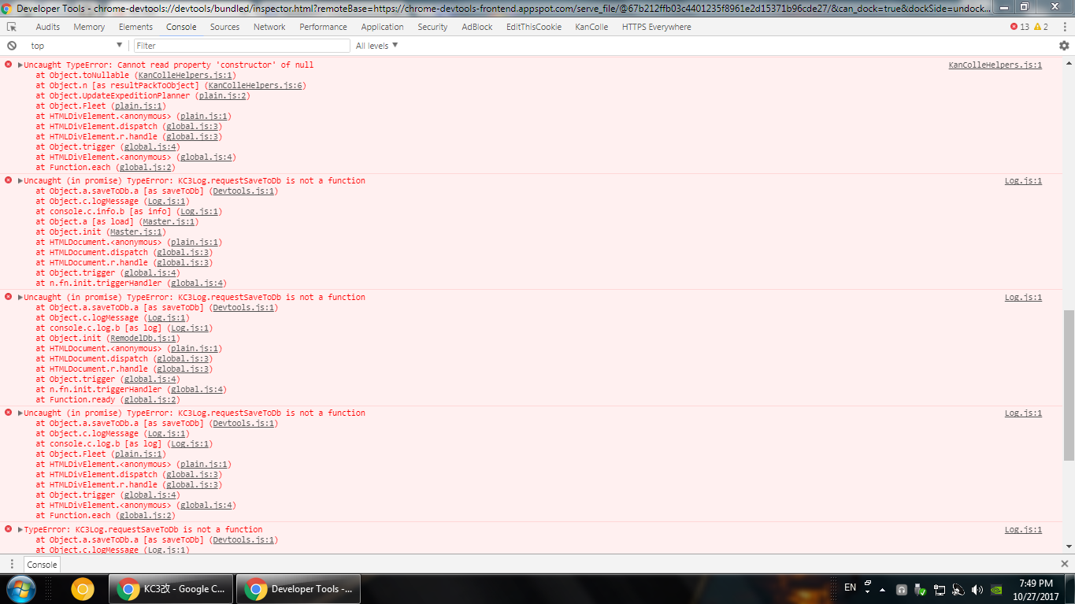
Task: Click the inspect element cursor icon
Action: coord(11,26)
